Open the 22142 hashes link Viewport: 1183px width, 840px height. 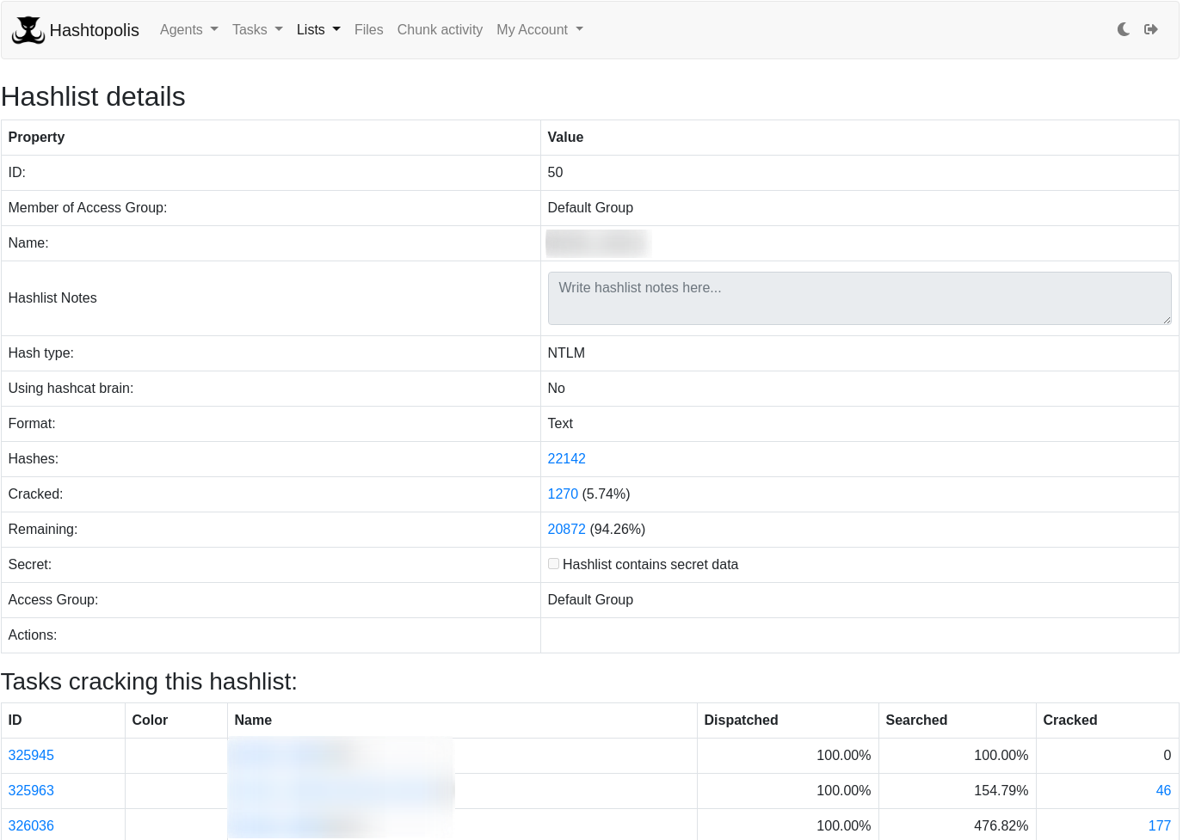click(x=566, y=458)
